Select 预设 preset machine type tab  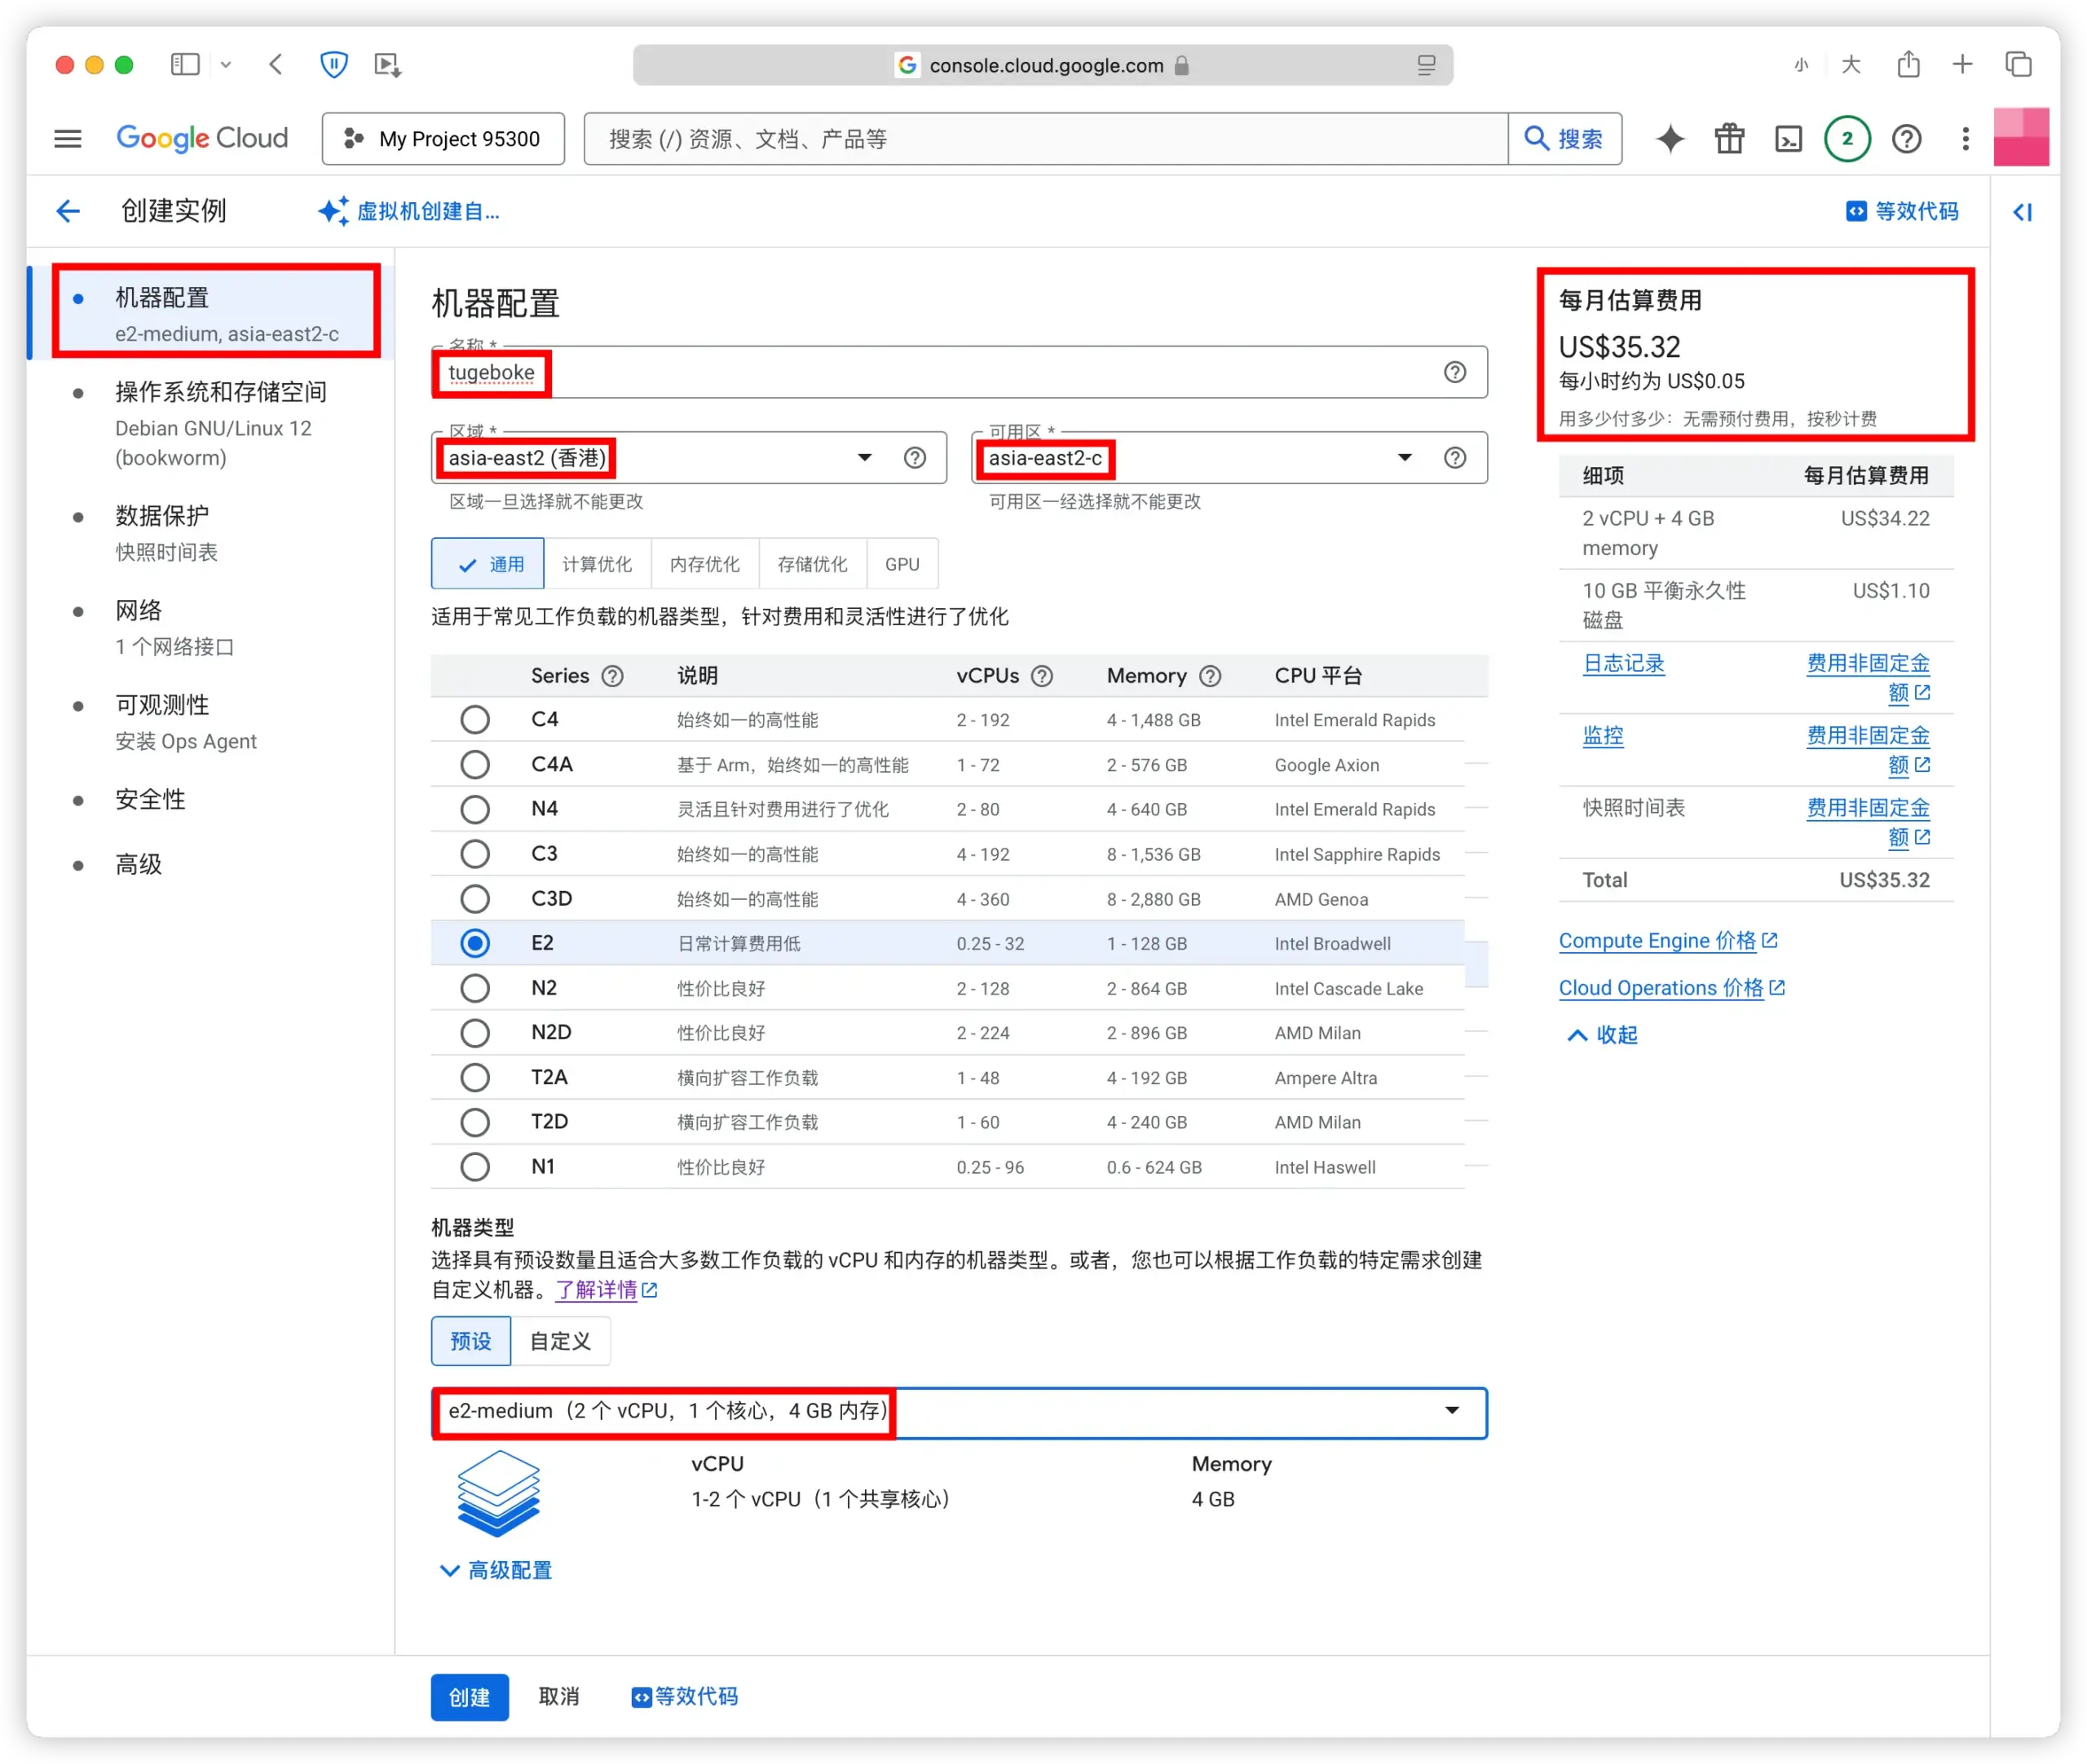click(471, 1341)
